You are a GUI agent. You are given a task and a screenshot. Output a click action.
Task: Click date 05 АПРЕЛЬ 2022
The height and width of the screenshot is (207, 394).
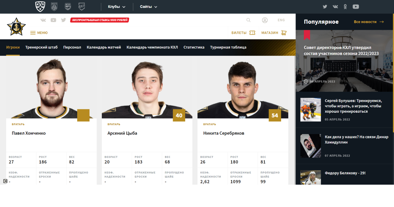(x=337, y=120)
